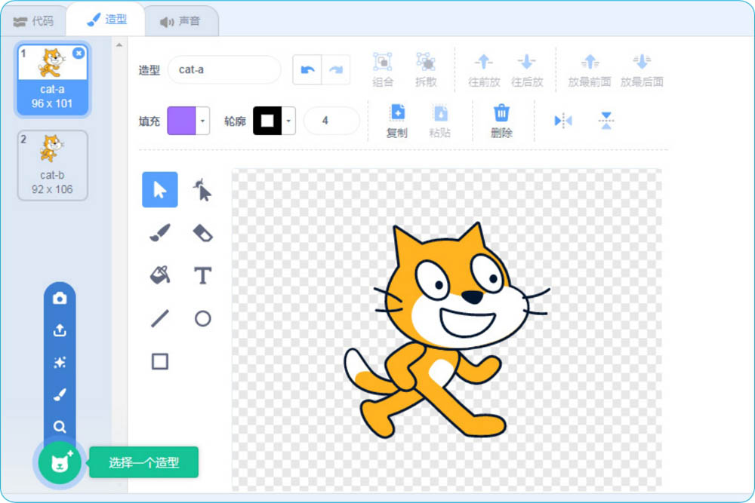Click the scroll-up arrow of costume list
The image size is (755, 503).
pyautogui.click(x=119, y=45)
